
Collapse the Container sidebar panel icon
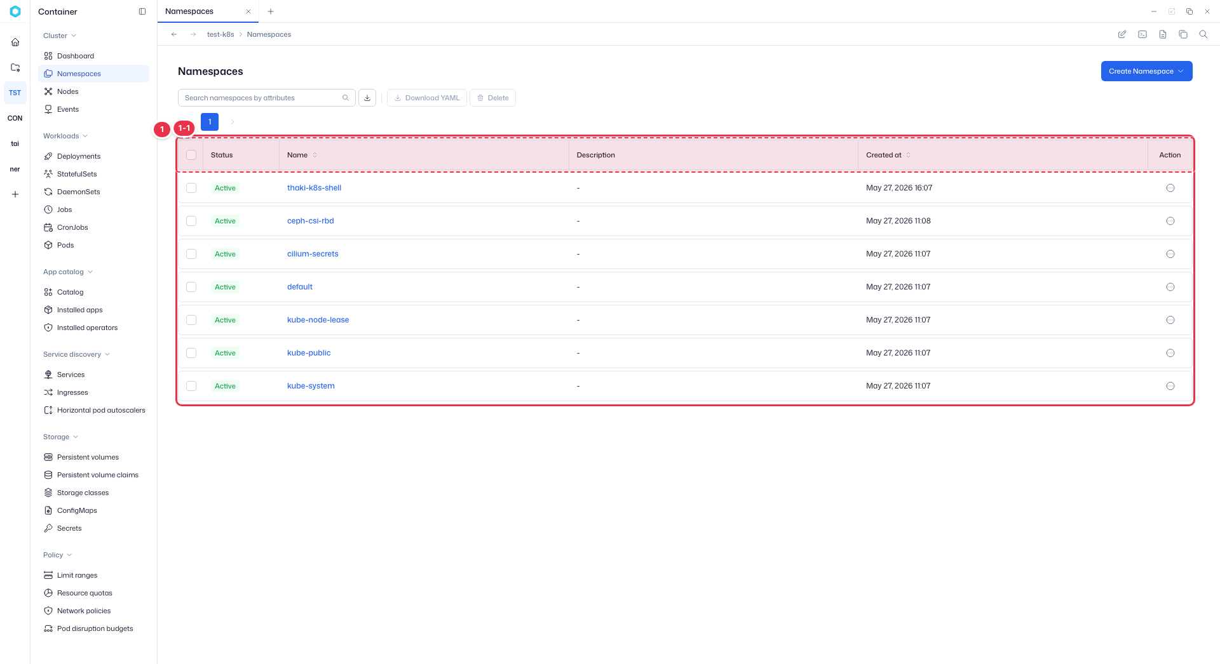click(x=142, y=11)
